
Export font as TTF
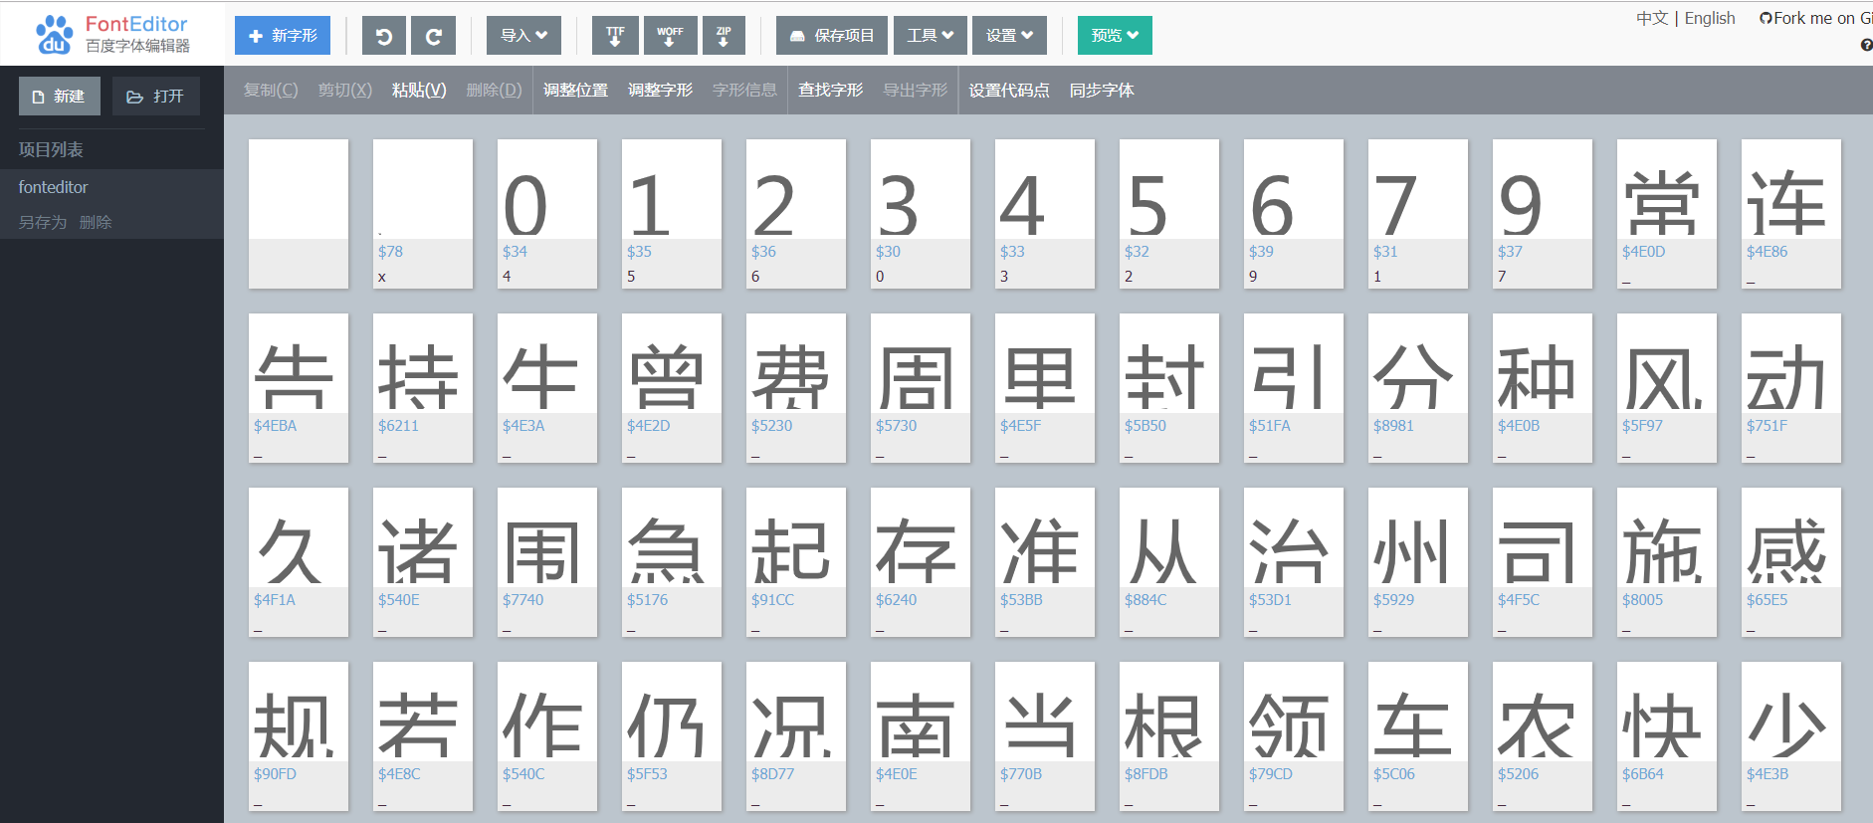(615, 36)
